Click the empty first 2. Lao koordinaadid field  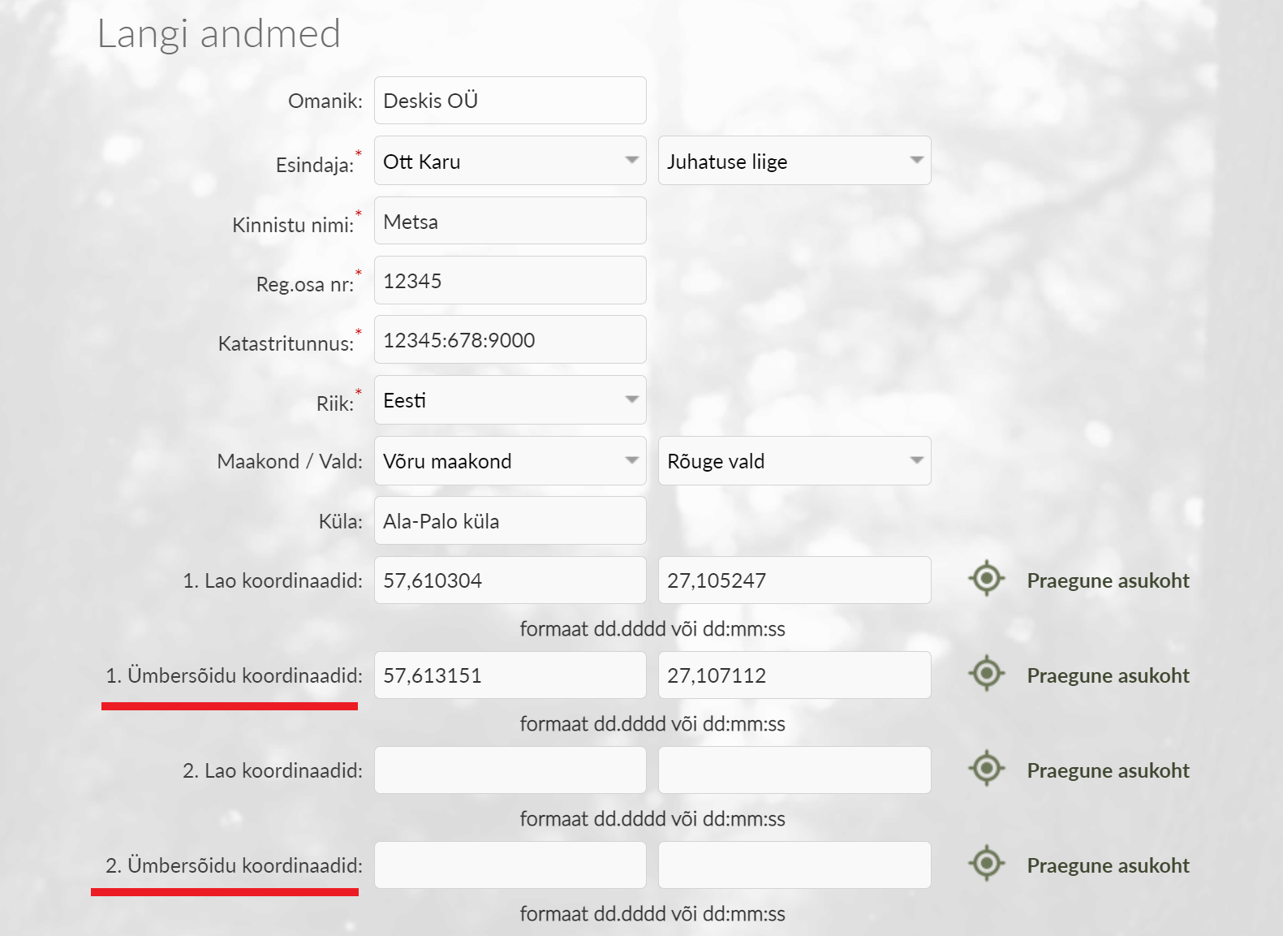510,770
